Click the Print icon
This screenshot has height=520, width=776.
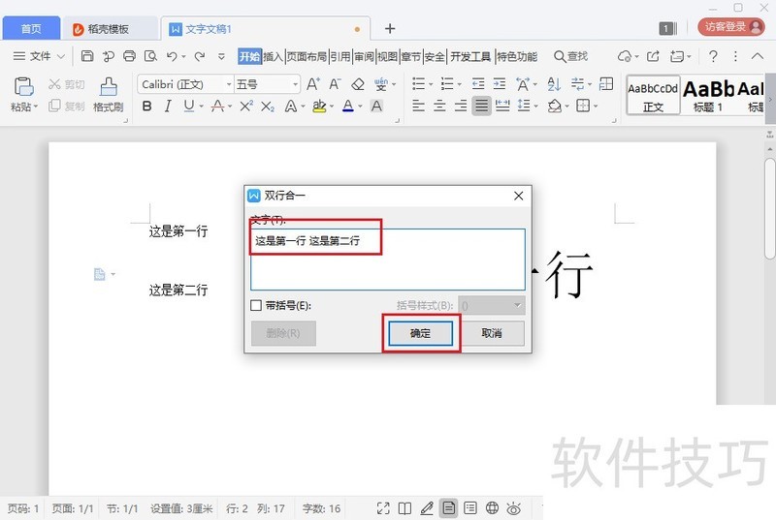coord(129,56)
